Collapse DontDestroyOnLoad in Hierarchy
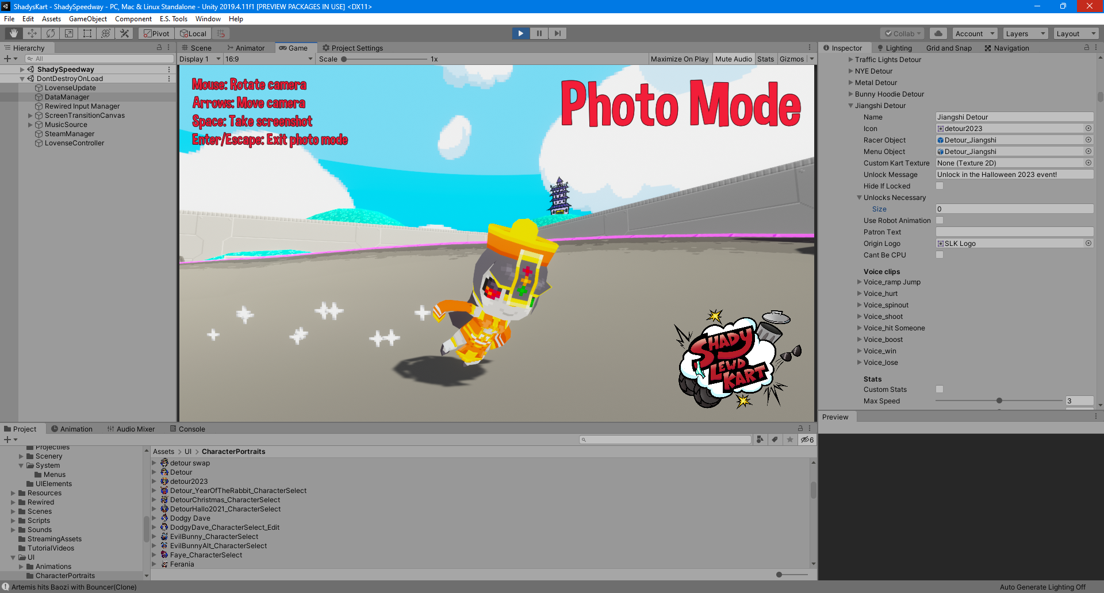This screenshot has width=1104, height=593. pyautogui.click(x=22, y=79)
